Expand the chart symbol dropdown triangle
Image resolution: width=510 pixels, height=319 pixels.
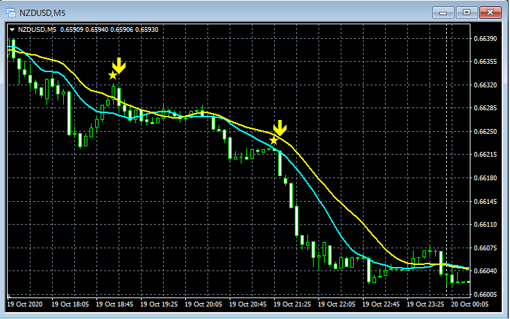[12, 30]
